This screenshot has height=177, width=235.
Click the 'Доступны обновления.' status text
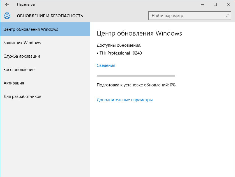[x=119, y=45]
